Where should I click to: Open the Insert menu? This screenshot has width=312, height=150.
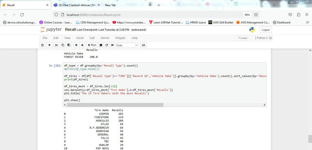click(x=80, y=38)
